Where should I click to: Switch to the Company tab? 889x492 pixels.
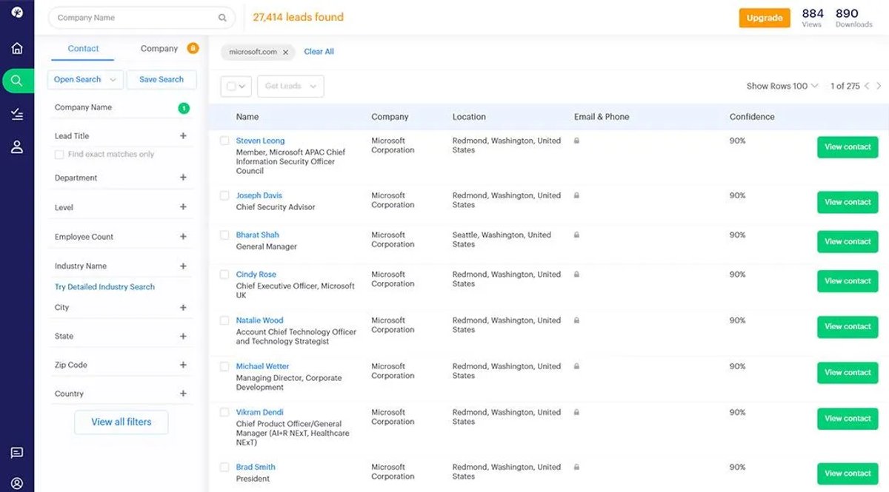pyautogui.click(x=159, y=49)
